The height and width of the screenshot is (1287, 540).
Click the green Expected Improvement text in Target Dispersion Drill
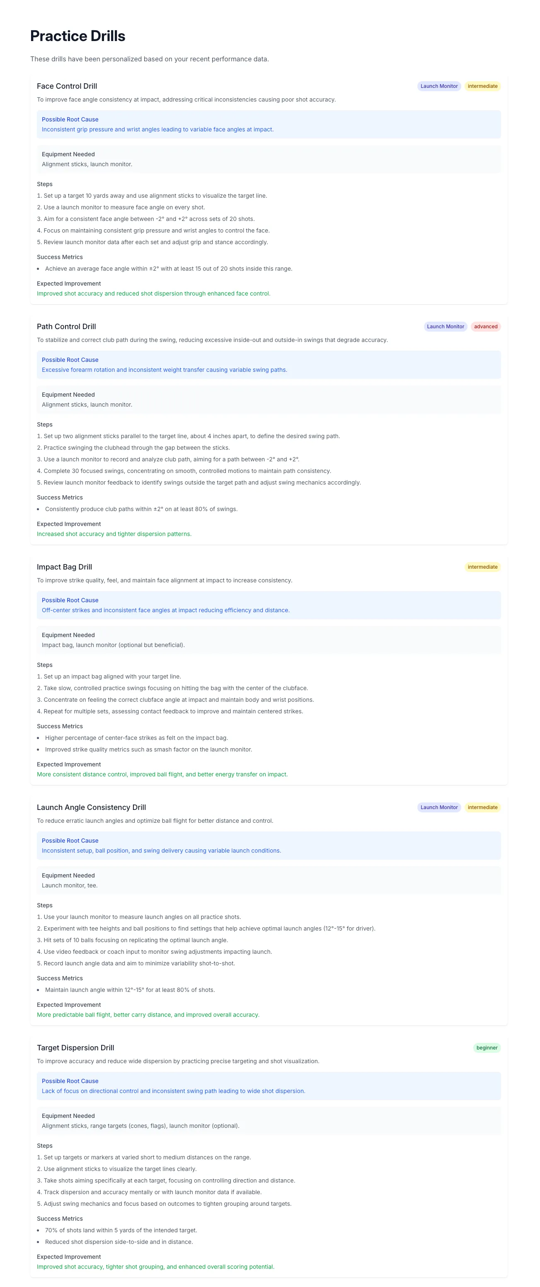(155, 1267)
